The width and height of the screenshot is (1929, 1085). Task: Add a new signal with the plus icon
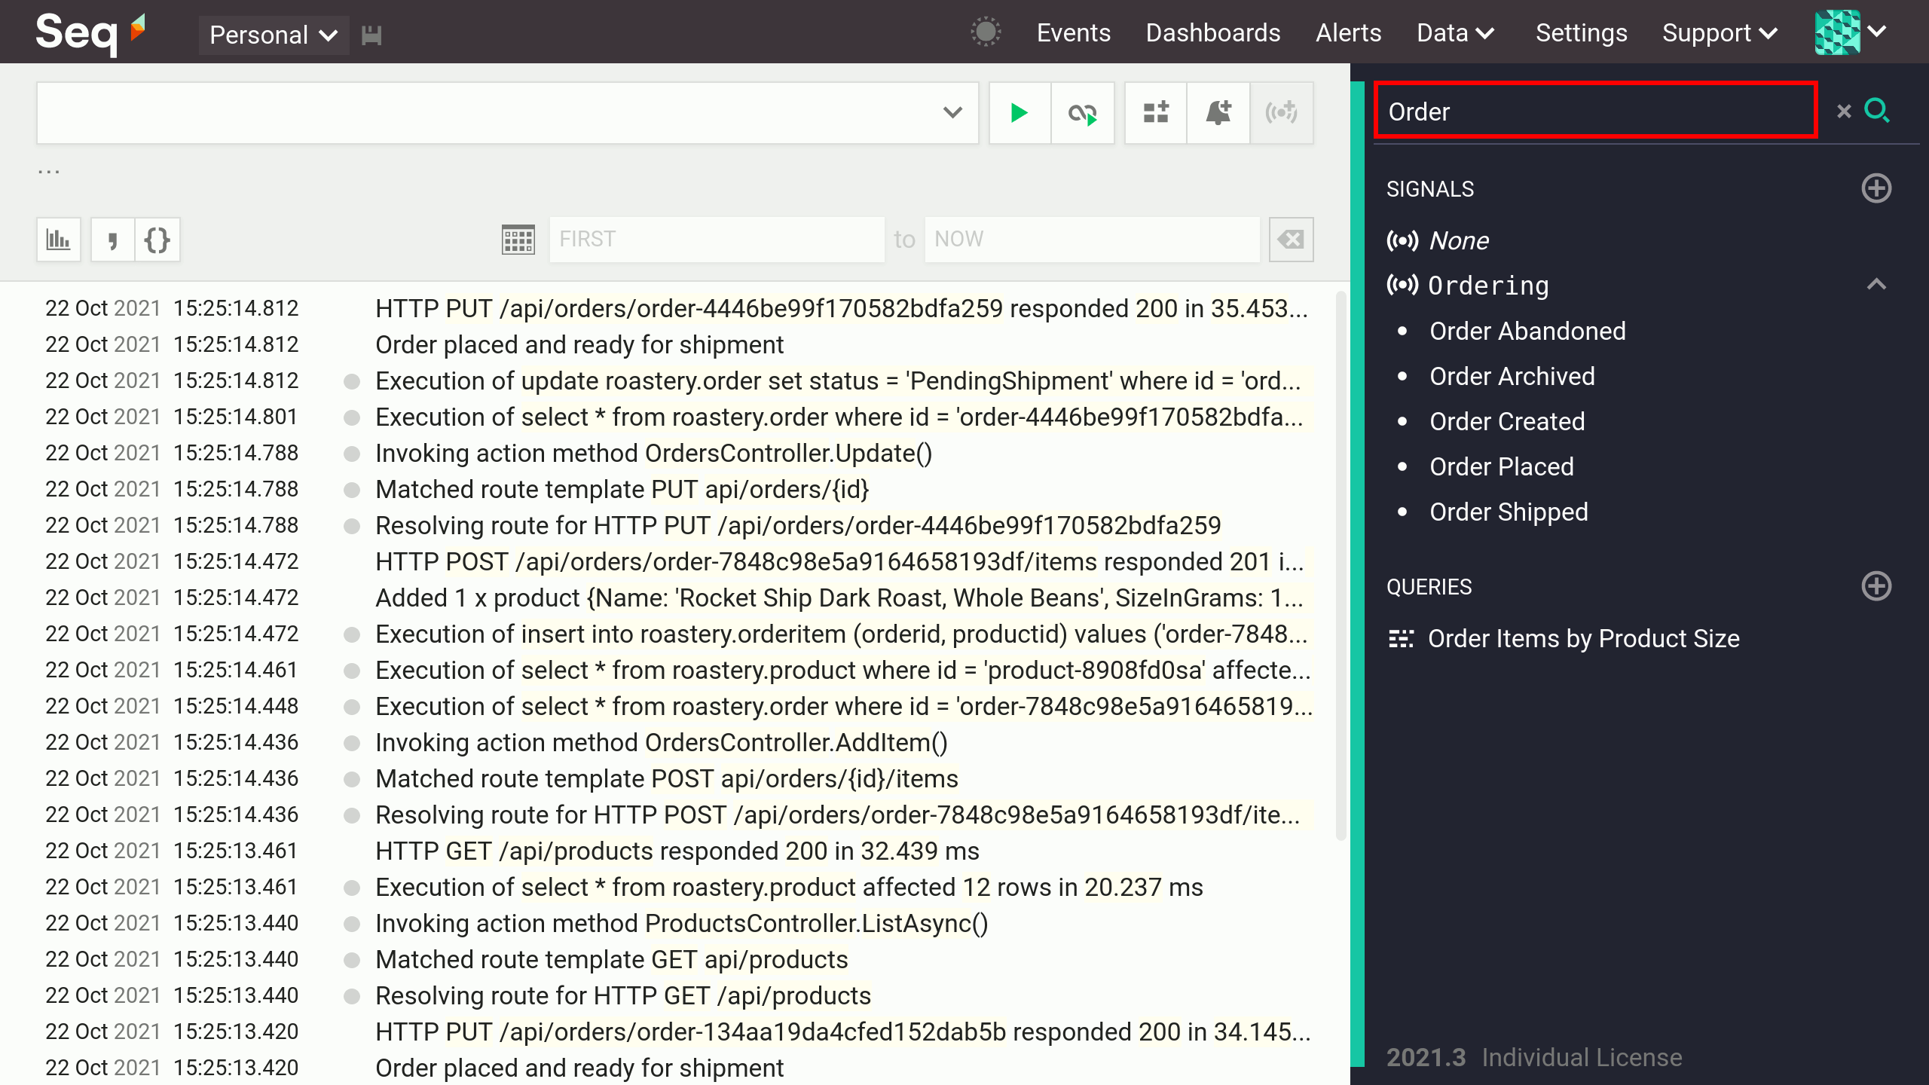(x=1876, y=188)
